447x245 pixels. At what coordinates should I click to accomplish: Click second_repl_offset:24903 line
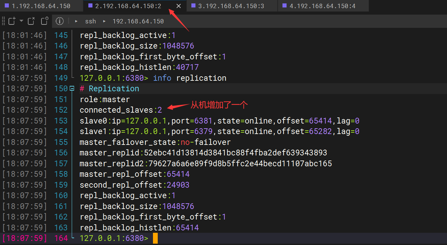point(135,185)
